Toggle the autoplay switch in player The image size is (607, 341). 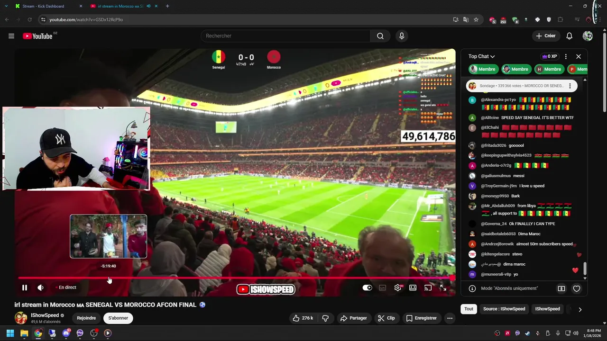coord(368,287)
